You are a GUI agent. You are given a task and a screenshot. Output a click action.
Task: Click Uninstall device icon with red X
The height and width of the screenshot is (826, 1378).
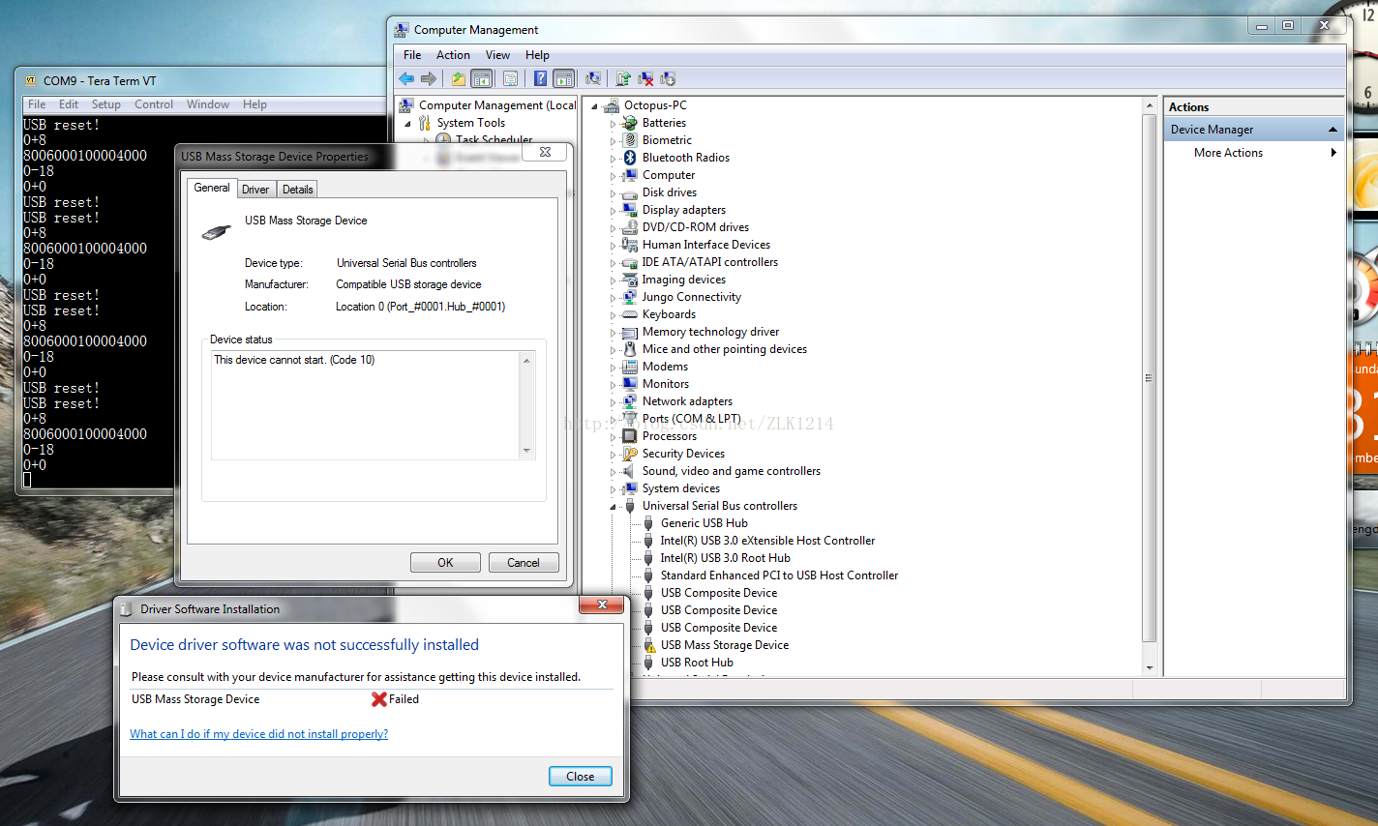(x=645, y=78)
